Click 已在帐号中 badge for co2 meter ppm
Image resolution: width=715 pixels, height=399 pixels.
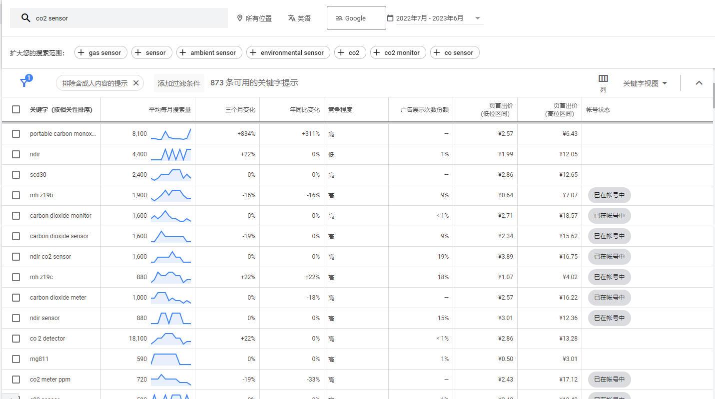pos(610,380)
